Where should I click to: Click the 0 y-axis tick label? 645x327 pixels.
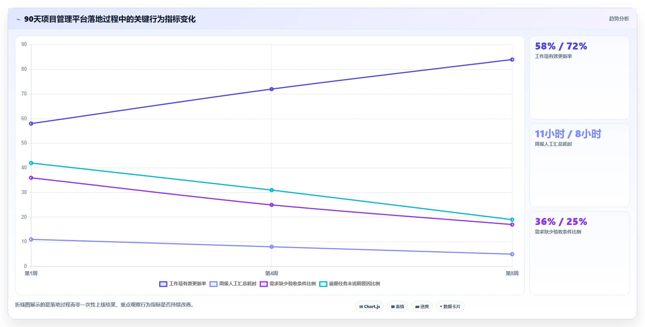coord(26,266)
